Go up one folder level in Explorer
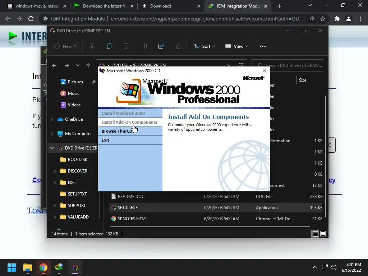 88,65
